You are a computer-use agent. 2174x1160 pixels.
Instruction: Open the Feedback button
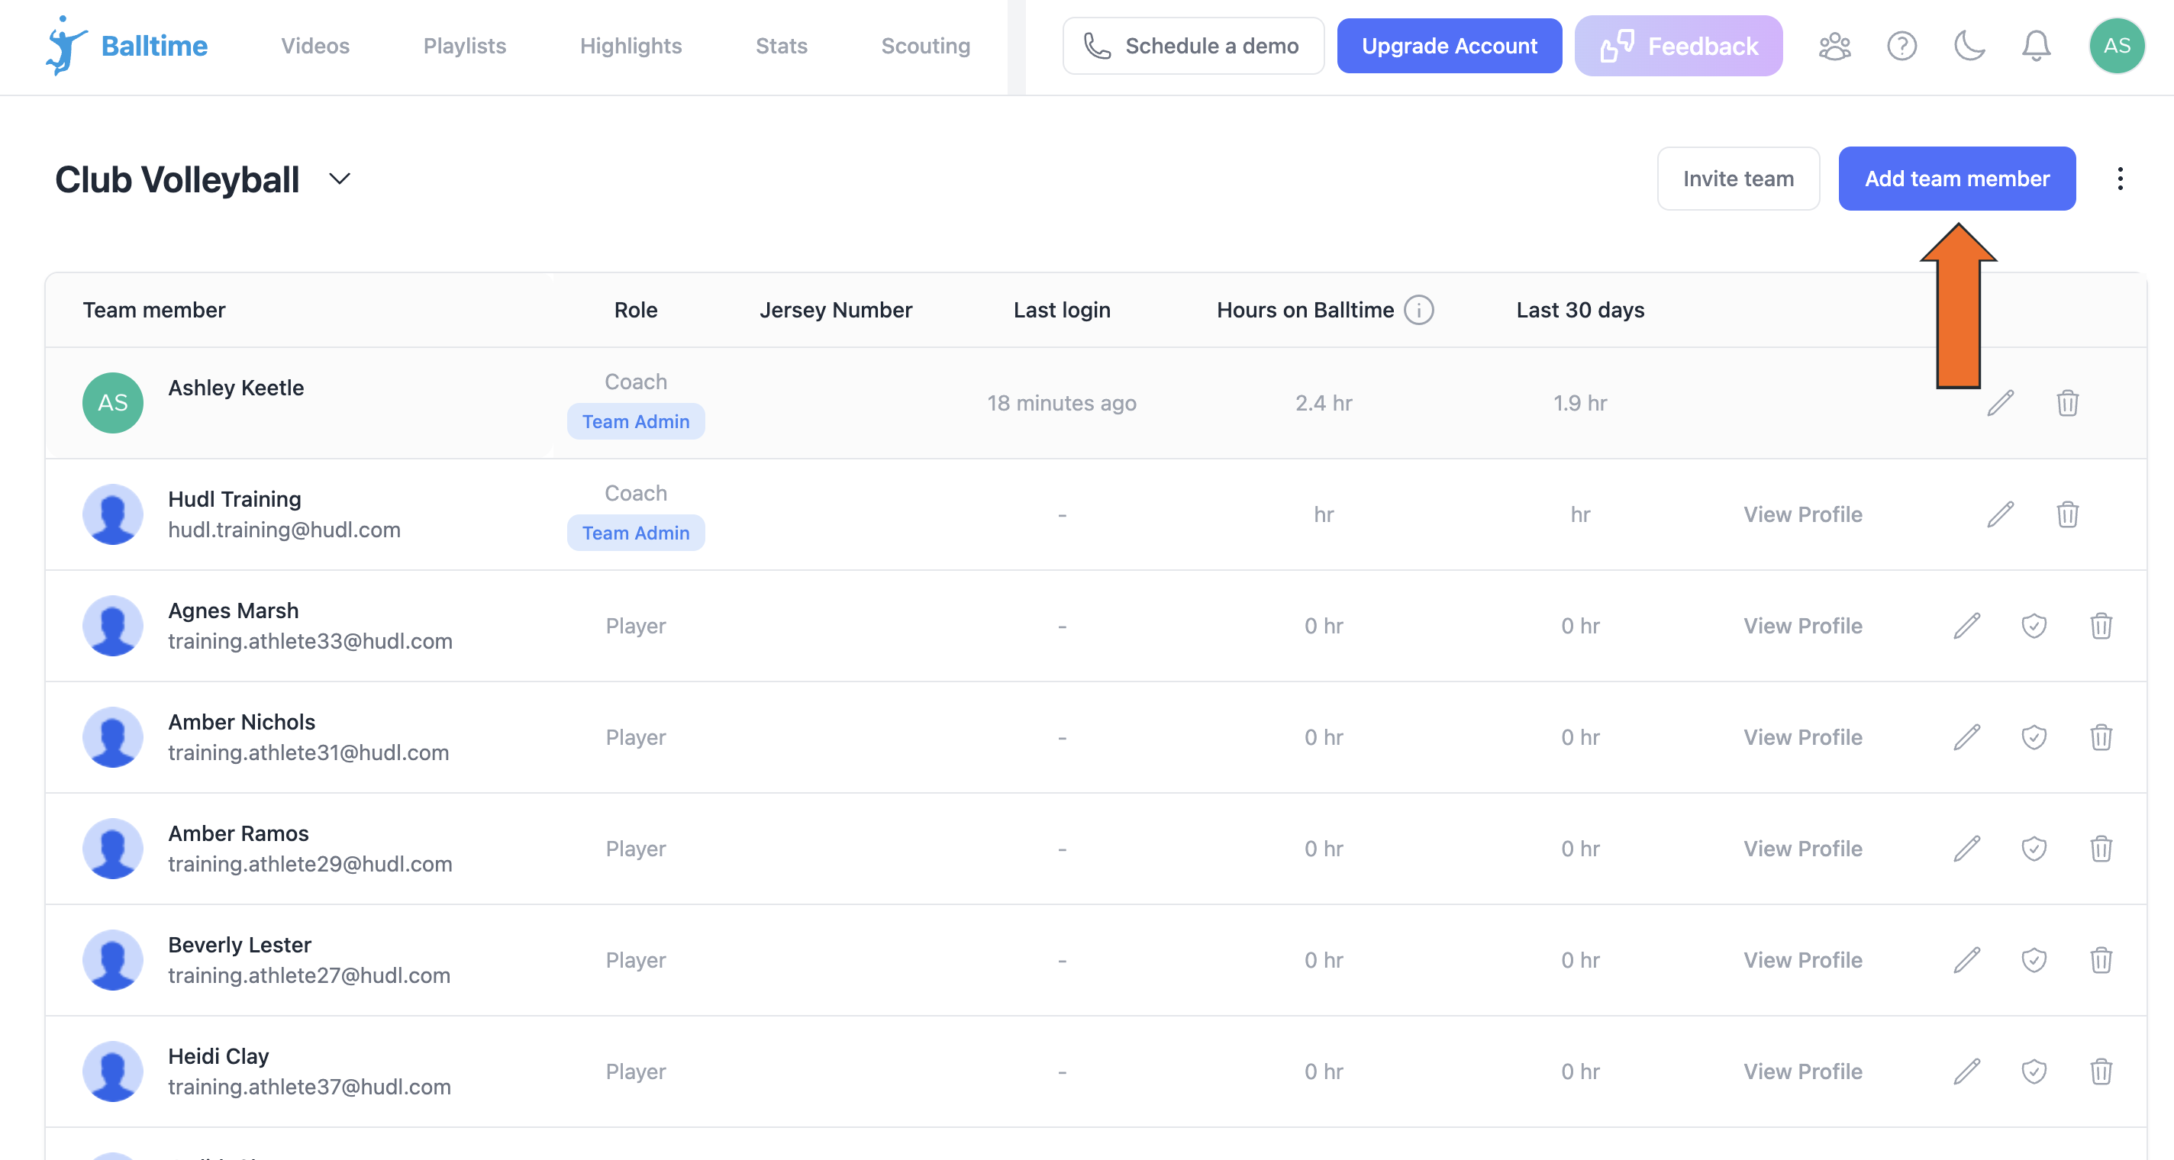[x=1679, y=46]
